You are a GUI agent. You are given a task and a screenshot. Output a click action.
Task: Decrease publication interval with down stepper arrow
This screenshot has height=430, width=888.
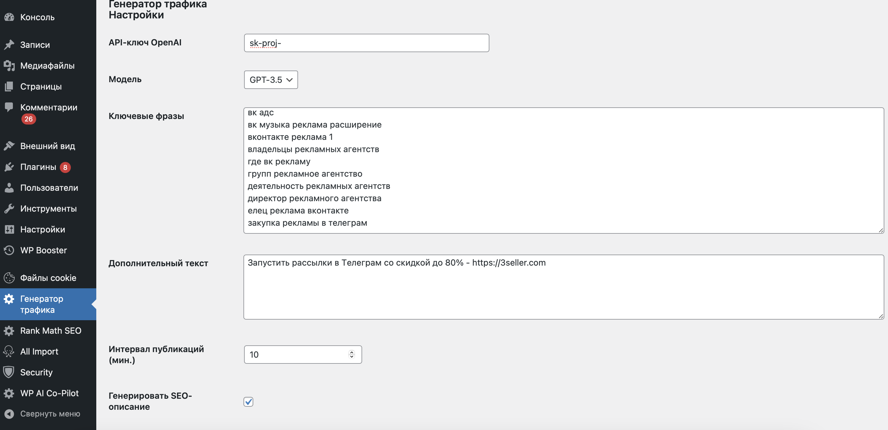click(352, 357)
